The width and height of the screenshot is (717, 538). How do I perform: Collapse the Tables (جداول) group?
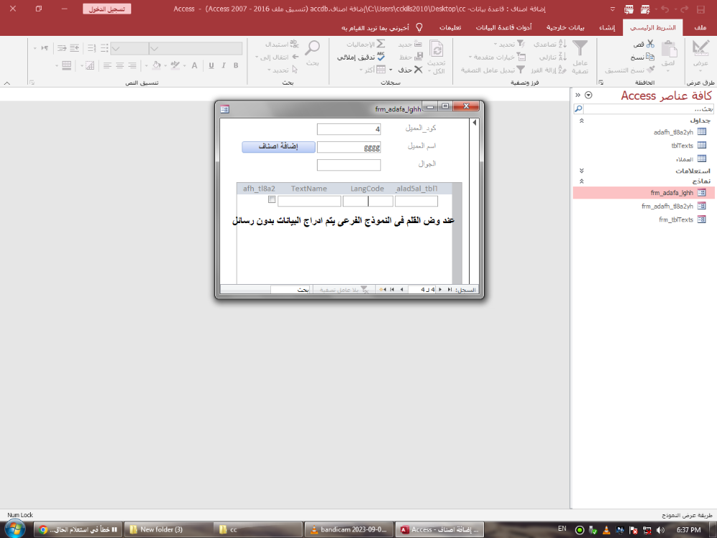coord(581,121)
